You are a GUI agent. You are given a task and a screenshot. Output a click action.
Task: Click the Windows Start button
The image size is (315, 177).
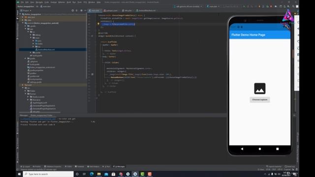[x=19, y=174]
